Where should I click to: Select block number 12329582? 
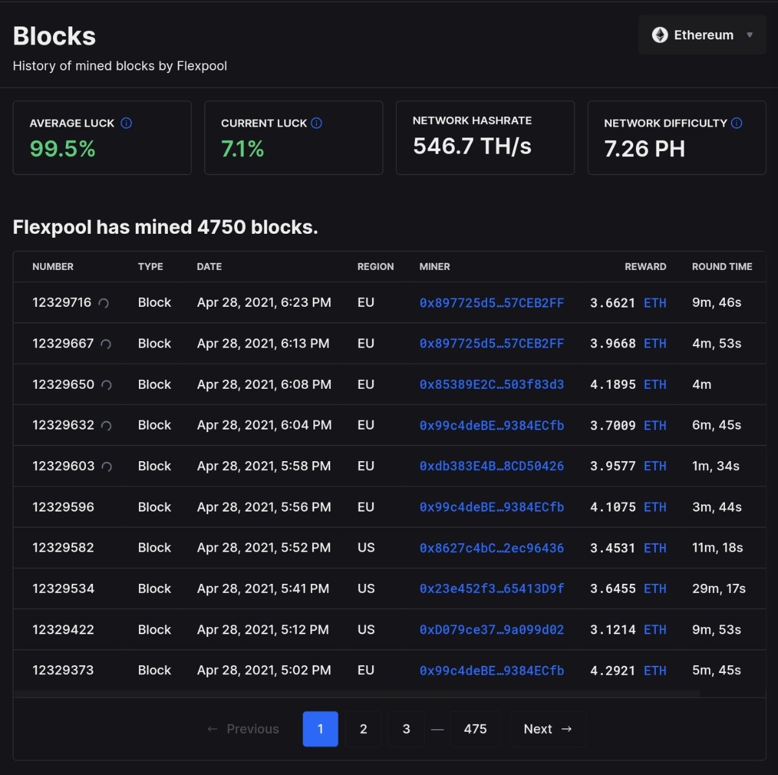click(63, 548)
